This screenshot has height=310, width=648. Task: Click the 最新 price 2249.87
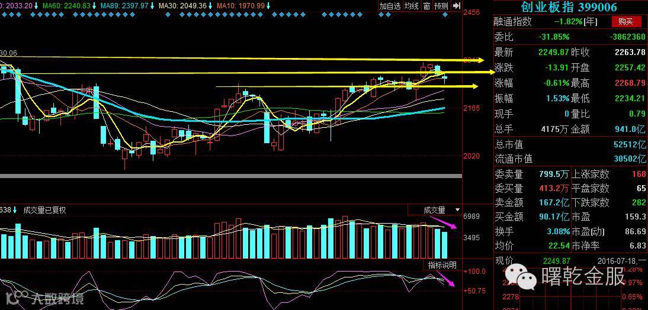554,53
